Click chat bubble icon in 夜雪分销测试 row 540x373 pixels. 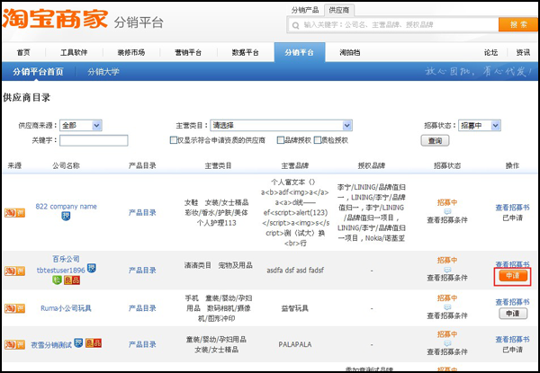click(447, 343)
